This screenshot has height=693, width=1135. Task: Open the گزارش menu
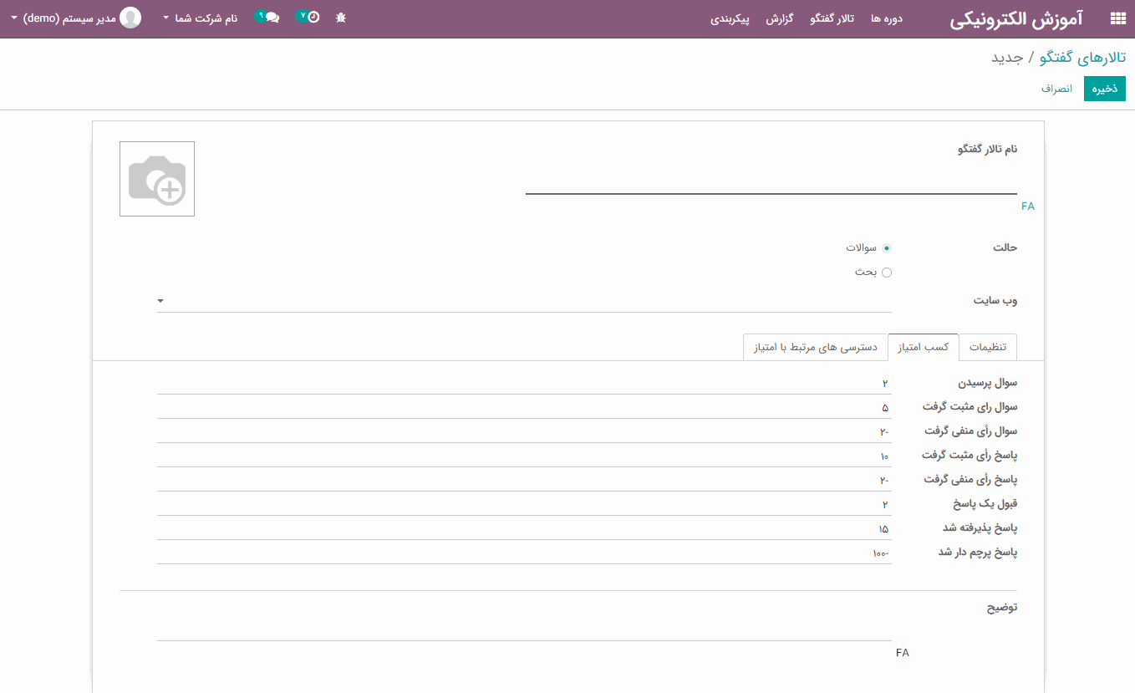pyautogui.click(x=779, y=18)
